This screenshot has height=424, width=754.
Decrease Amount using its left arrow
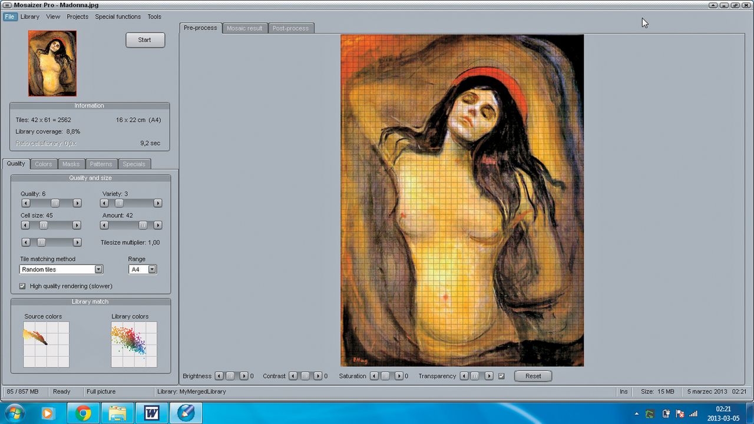pyautogui.click(x=105, y=226)
